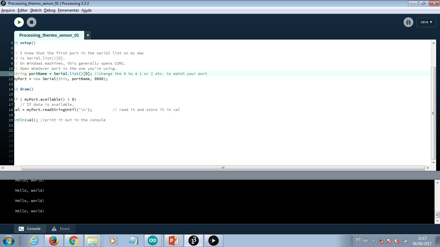
Task: Click the '// If data is available,' comment
Action: click(47, 105)
